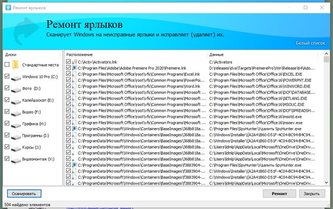Viewport: 333px width, 209px height.
Task: Click the 504 найдено элементов status text
Action: [27, 205]
